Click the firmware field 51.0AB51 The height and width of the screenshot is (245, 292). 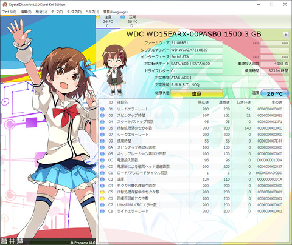click(196, 43)
